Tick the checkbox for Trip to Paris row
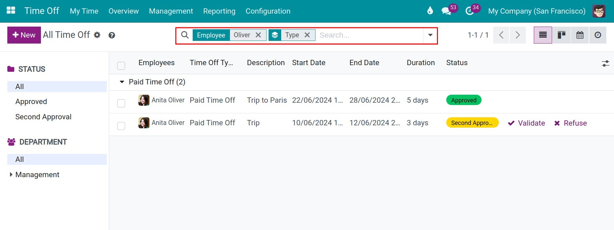The width and height of the screenshot is (614, 230). click(x=121, y=103)
